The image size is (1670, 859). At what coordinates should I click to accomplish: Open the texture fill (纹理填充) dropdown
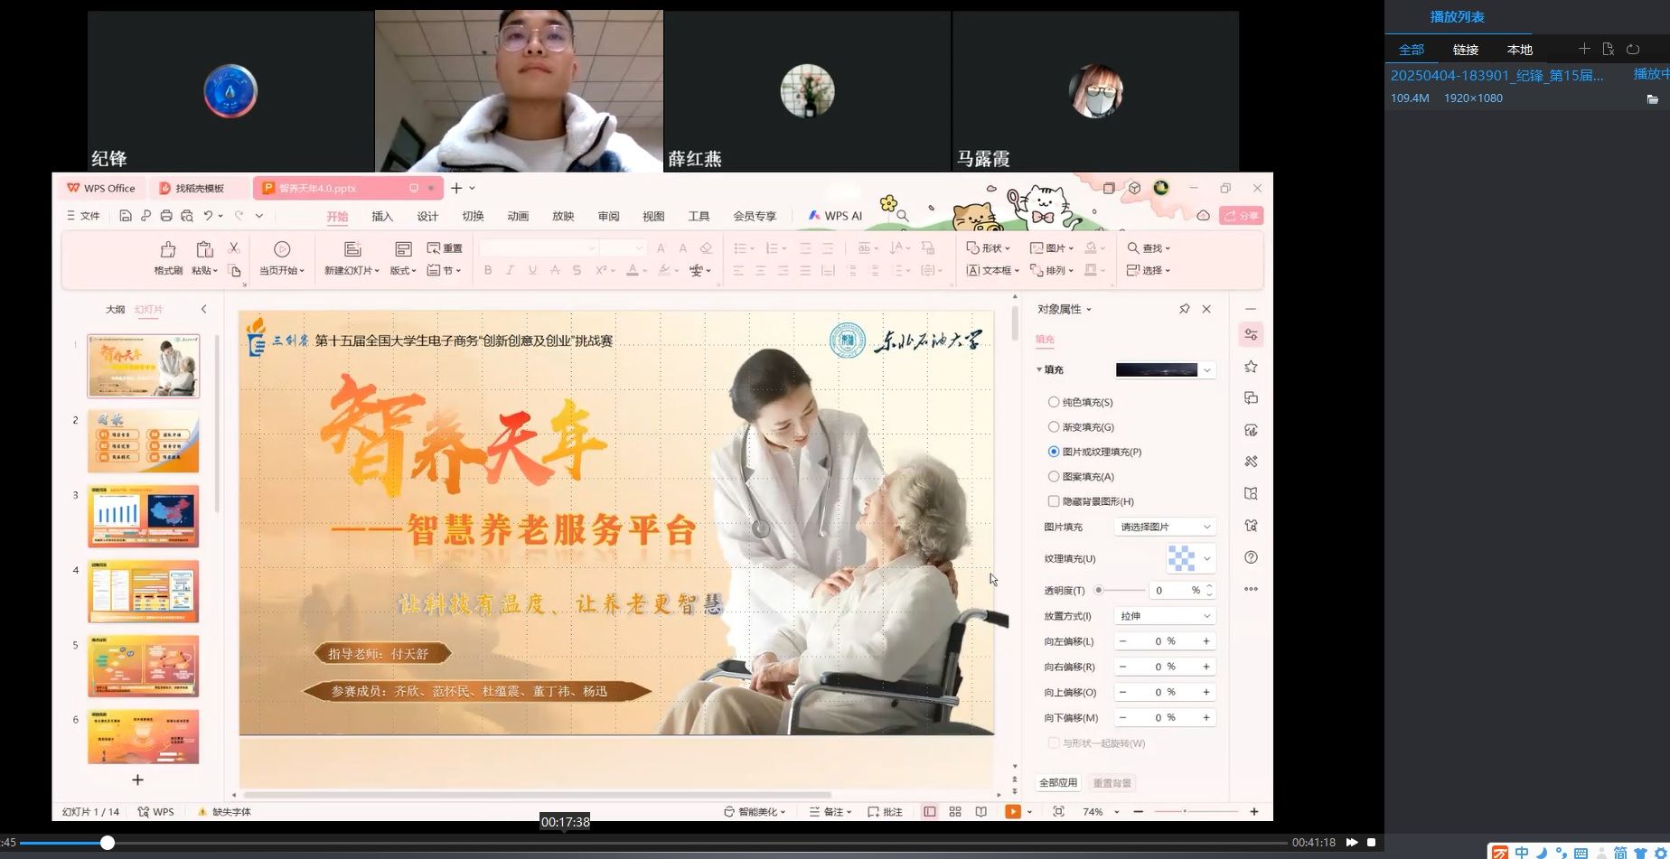tap(1207, 558)
